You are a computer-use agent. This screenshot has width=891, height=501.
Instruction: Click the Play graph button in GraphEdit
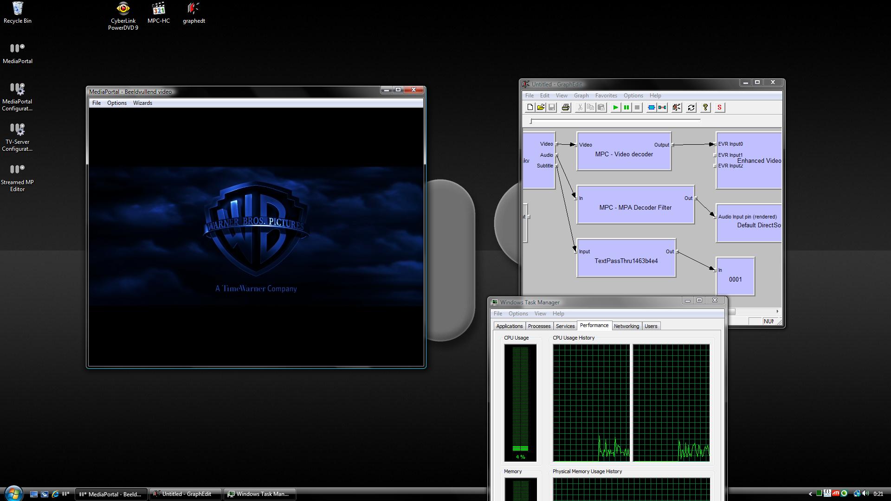[x=615, y=108]
